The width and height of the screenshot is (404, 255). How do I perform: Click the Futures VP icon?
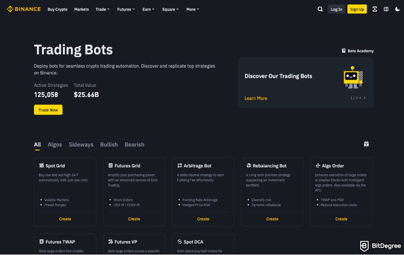tap(111, 242)
